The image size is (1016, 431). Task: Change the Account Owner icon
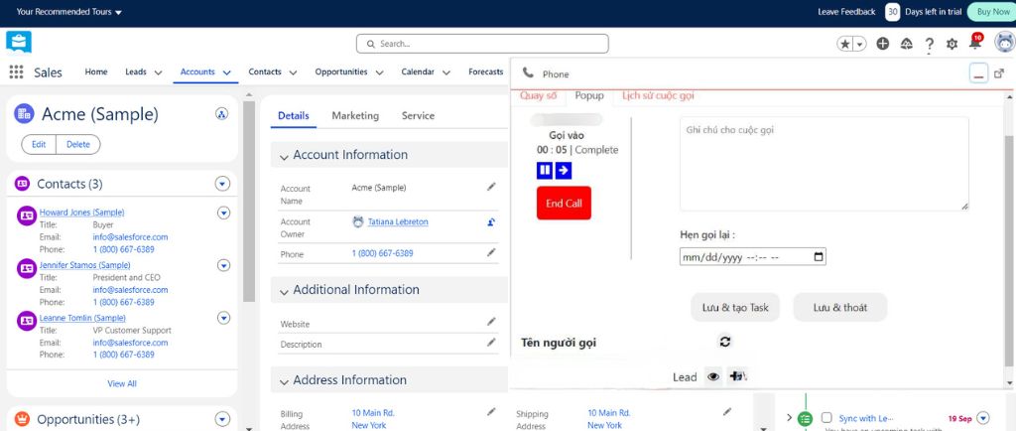491,222
